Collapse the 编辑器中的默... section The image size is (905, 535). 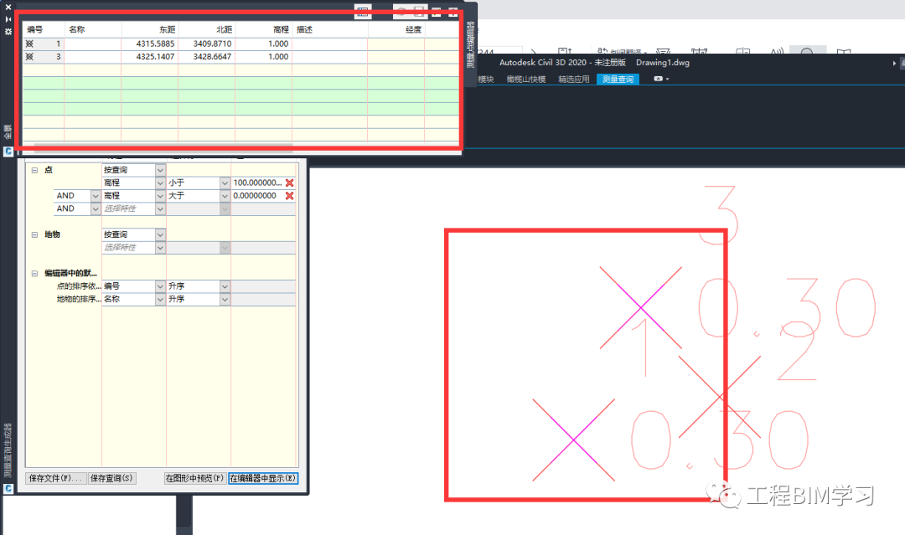click(x=34, y=273)
